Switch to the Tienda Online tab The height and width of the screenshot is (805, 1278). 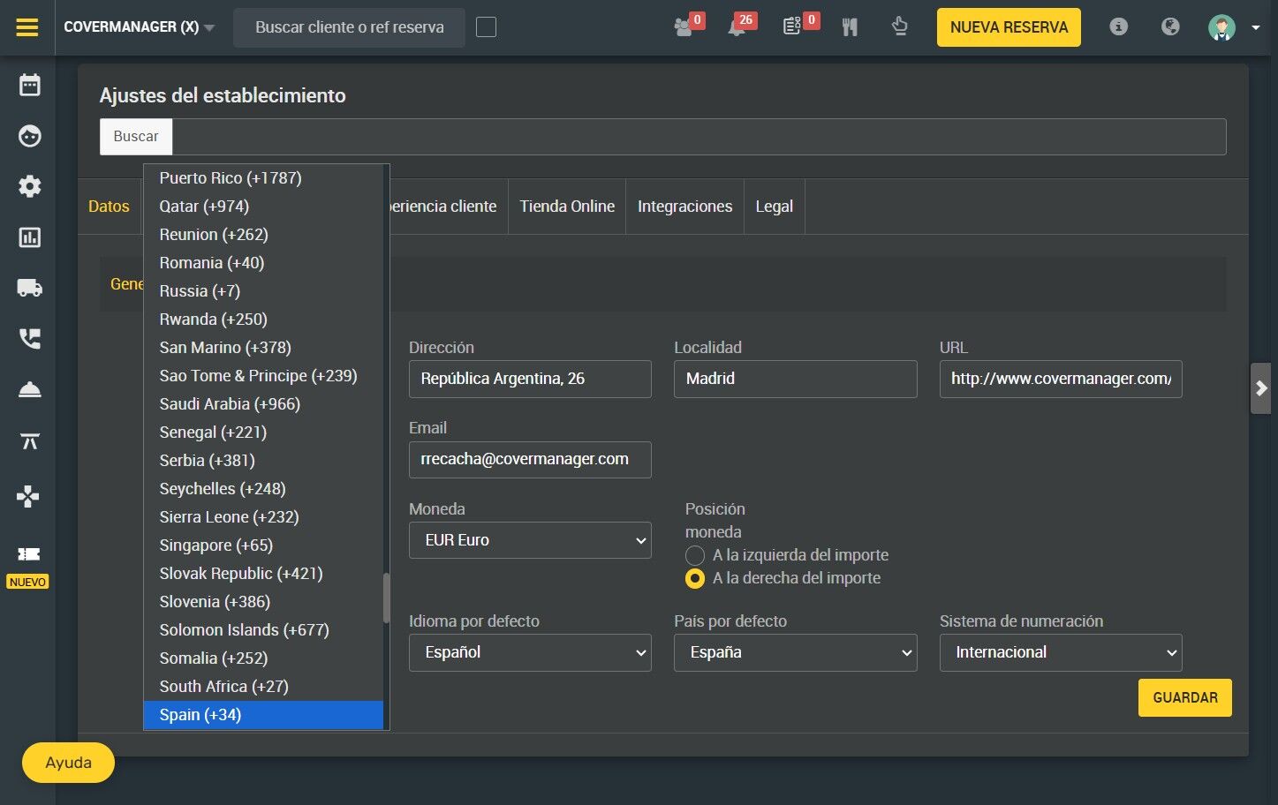(567, 207)
